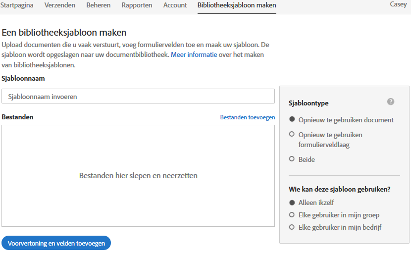Open the Startpagina tab
The image size is (411, 254).
17,5
